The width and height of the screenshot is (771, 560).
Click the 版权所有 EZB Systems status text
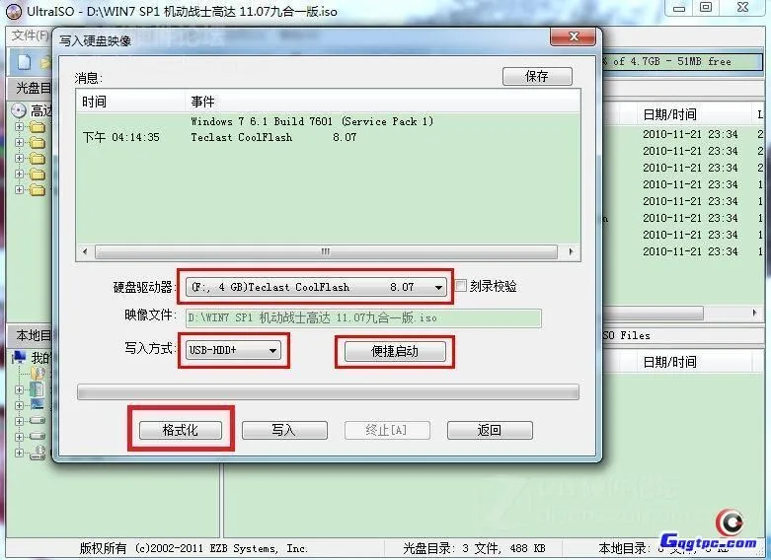coord(193,548)
